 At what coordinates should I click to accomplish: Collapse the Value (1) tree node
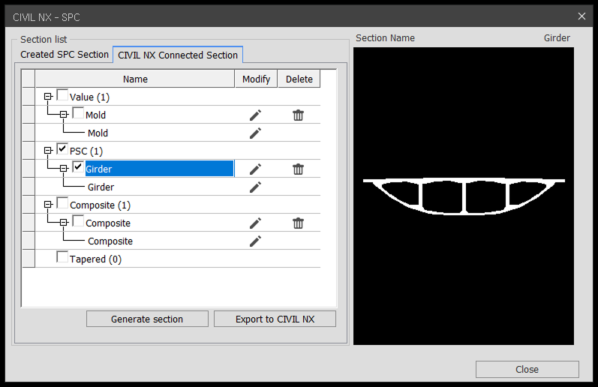48,97
